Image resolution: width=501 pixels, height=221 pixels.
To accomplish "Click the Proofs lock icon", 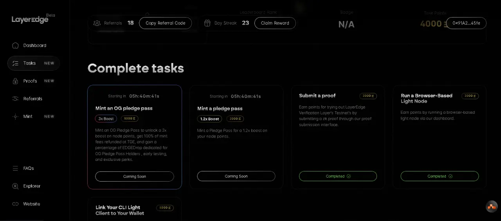I will (x=15, y=81).
